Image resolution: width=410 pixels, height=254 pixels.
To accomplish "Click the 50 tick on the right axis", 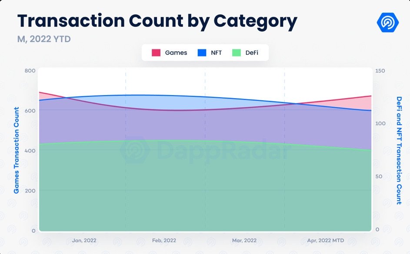I will click(379, 176).
